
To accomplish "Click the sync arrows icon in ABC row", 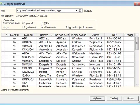I will click(14, 38).
